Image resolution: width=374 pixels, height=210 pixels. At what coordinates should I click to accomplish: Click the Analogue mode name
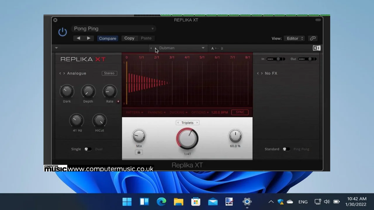tap(77, 73)
